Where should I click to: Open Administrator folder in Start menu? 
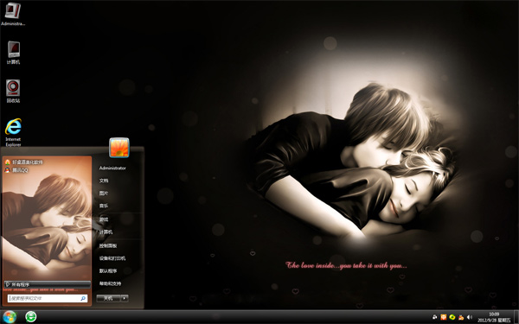pyautogui.click(x=112, y=168)
